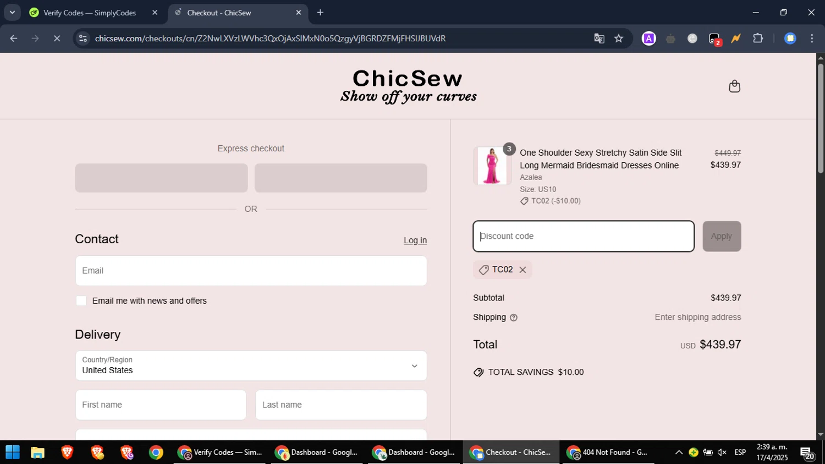Open the shopping bag cart icon
Screen dimensions: 825x464
(x=734, y=86)
